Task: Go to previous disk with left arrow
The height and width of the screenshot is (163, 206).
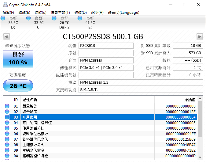Action: click(x=6, y=36)
